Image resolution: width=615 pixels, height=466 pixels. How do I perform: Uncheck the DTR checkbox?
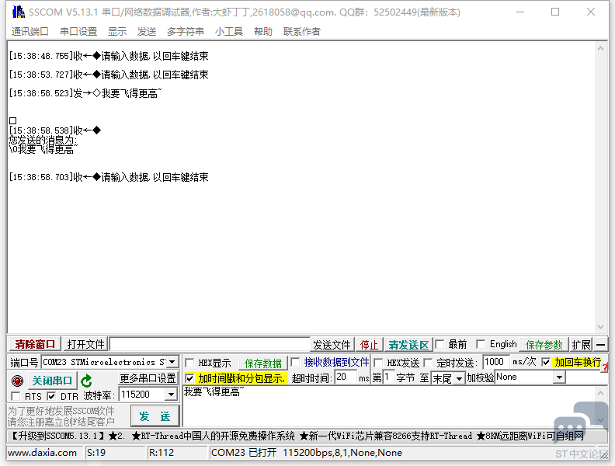click(x=51, y=396)
